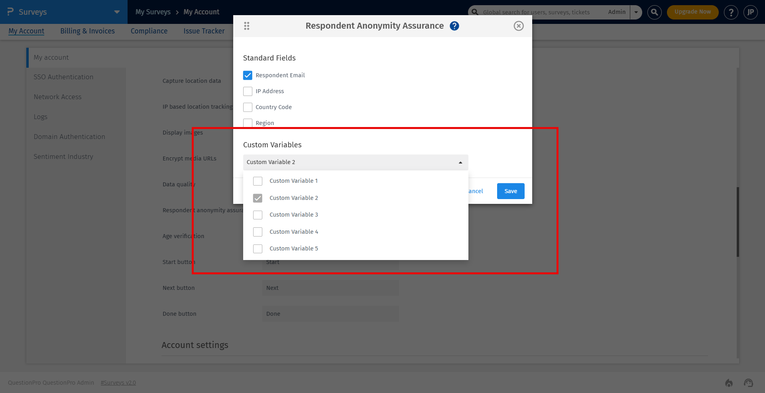Click the global search magnifier button
This screenshot has height=393, width=765.
point(654,12)
